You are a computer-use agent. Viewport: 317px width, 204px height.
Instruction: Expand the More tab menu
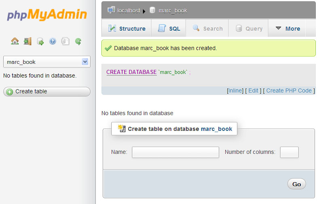(287, 29)
